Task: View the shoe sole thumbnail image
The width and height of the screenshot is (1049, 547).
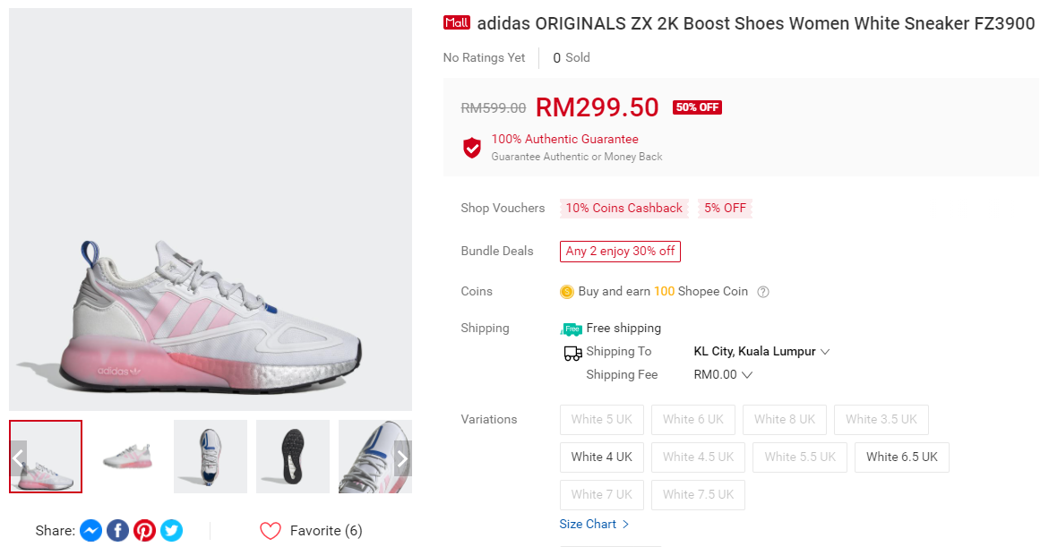Action: pyautogui.click(x=292, y=457)
